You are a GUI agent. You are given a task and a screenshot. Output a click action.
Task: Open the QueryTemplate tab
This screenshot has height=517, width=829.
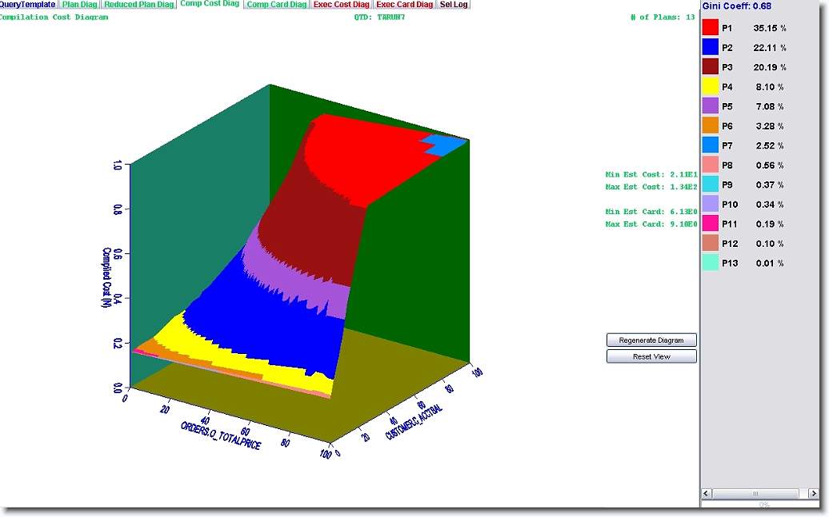28,5
